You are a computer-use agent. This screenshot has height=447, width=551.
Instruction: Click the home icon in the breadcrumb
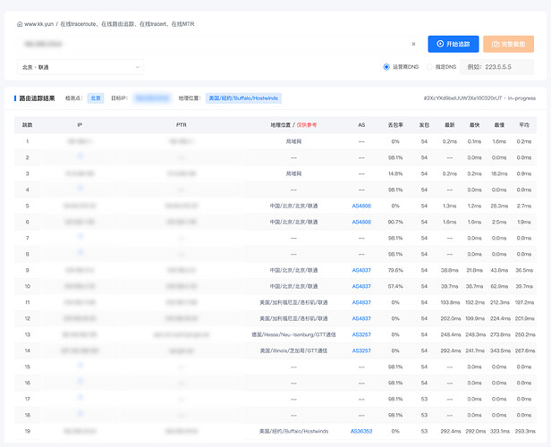pos(20,24)
